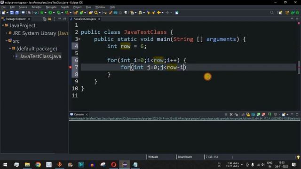Click Pin Console icon
Screen dimensions: 301x169
[x=269, y=115]
